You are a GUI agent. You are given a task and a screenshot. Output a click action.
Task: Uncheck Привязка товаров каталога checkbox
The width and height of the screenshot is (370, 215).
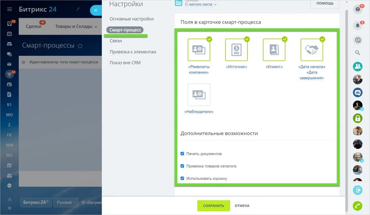pos(182,166)
